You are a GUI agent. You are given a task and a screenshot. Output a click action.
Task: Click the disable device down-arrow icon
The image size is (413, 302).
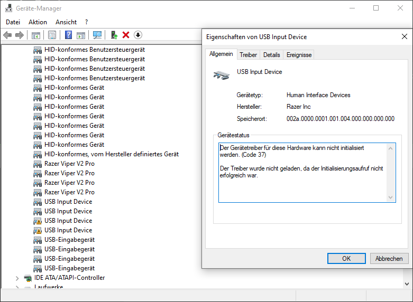[138, 35]
